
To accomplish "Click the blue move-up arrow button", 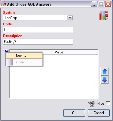I will click(x=105, y=72).
